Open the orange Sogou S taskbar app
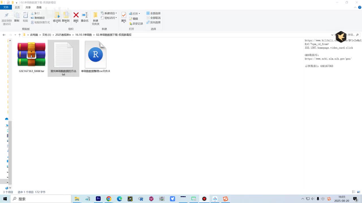 [225, 199]
